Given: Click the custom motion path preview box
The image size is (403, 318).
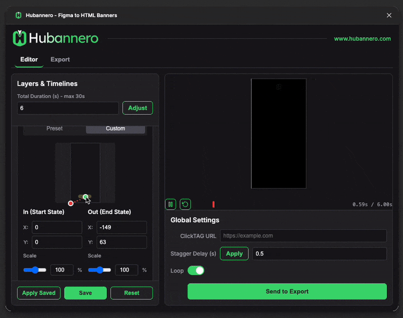Looking at the screenshot, I should point(85,173).
